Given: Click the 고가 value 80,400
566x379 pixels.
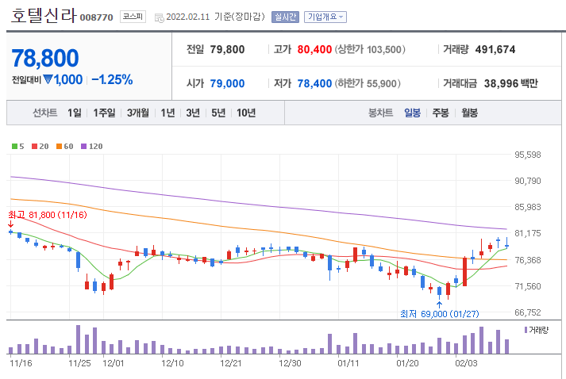Looking at the screenshot, I should (314, 49).
